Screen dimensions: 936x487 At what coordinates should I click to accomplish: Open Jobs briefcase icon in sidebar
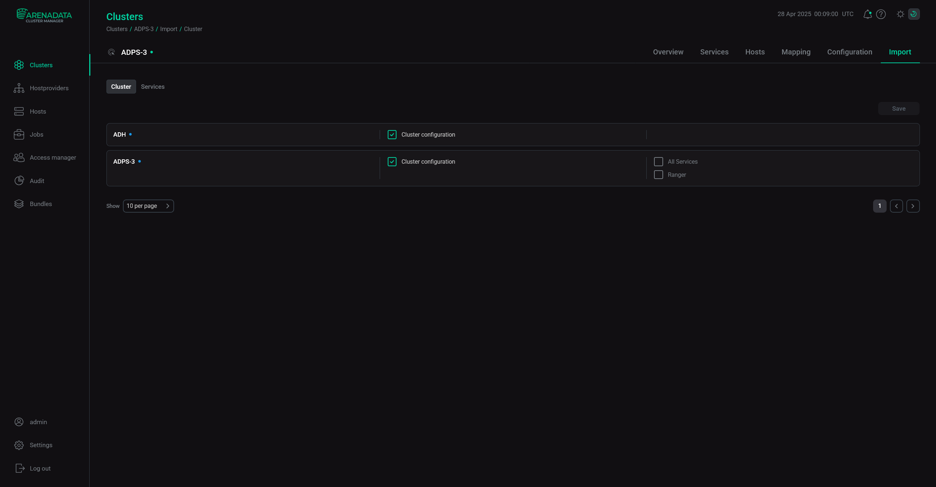click(19, 134)
